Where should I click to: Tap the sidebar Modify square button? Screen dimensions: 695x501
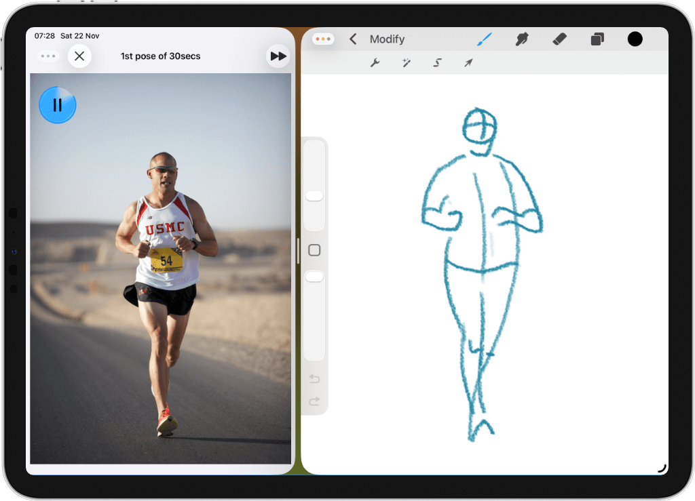(x=314, y=249)
